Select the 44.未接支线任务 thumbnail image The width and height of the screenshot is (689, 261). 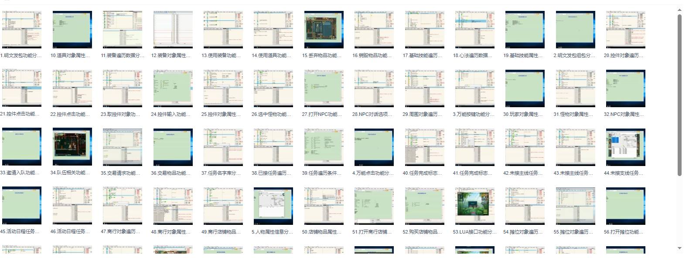pos(625,147)
